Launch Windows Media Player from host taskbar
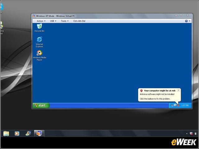This screenshot has width=199, height=149. (17, 133)
